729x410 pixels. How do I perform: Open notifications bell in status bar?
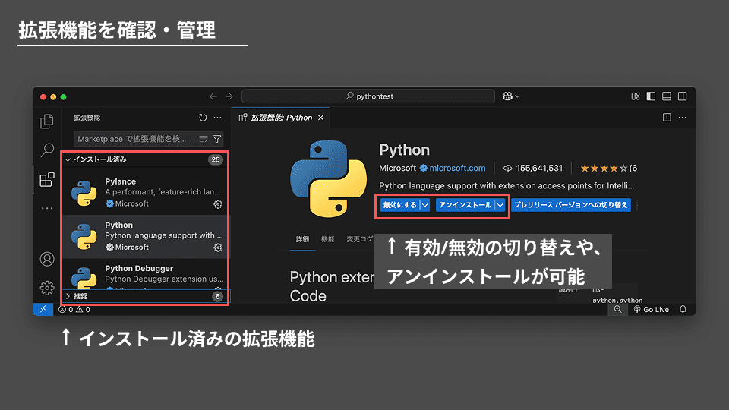coord(683,309)
